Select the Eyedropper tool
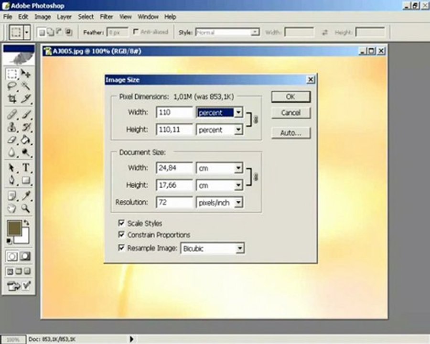Viewport: 430px width, 344px height. [x=26, y=196]
